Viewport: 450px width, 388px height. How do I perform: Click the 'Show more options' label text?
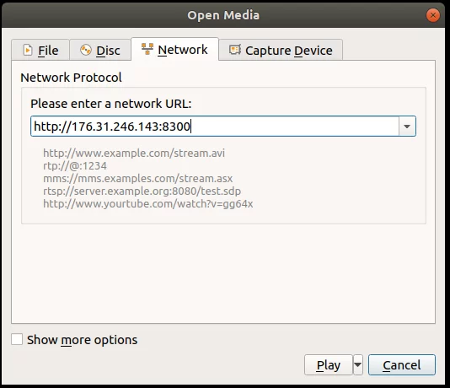82,340
